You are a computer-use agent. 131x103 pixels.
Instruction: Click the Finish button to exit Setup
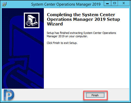pyautogui.click(x=95, y=95)
